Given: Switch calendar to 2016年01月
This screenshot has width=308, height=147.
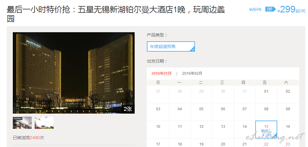Looking at the screenshot, I should 161,73.
